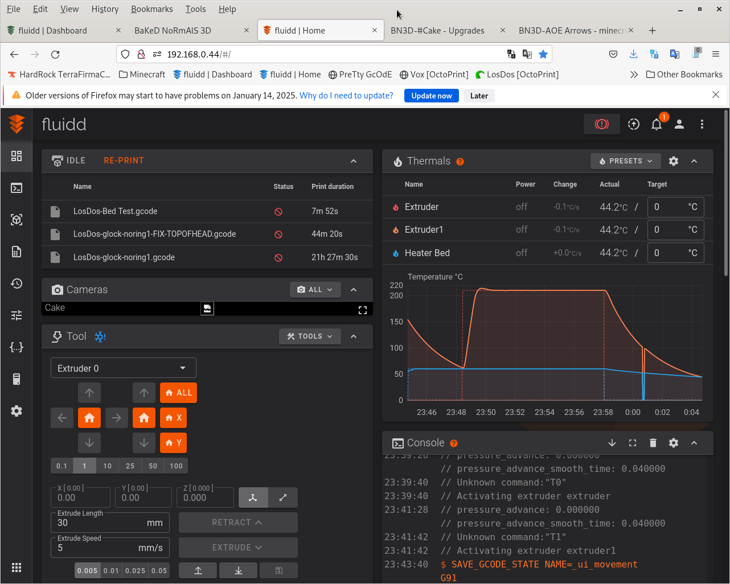
Task: Select LosDos-Bed Test.gcode row
Action: click(x=207, y=211)
